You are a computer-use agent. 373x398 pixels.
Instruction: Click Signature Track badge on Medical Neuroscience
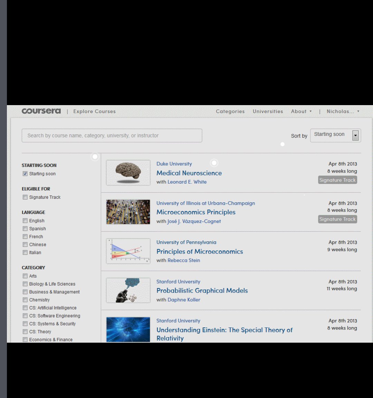tap(337, 180)
